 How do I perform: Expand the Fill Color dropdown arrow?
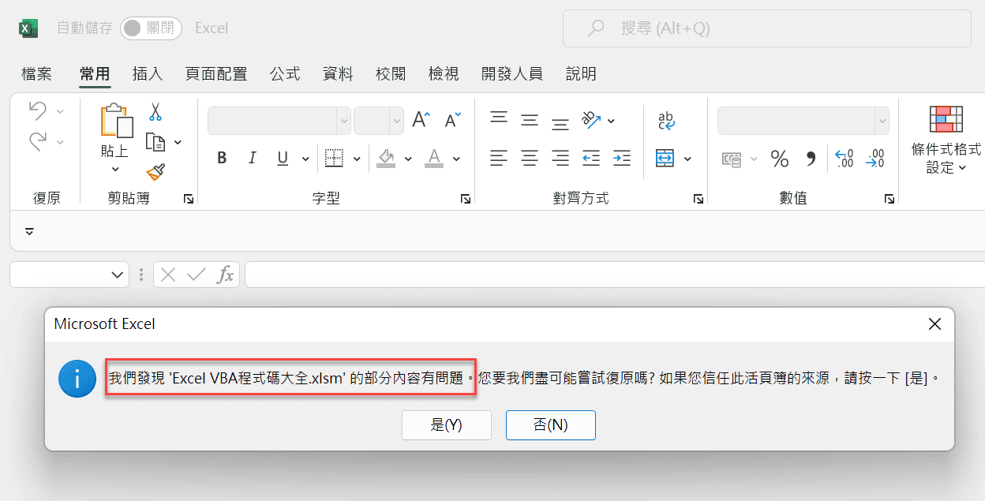click(x=408, y=159)
